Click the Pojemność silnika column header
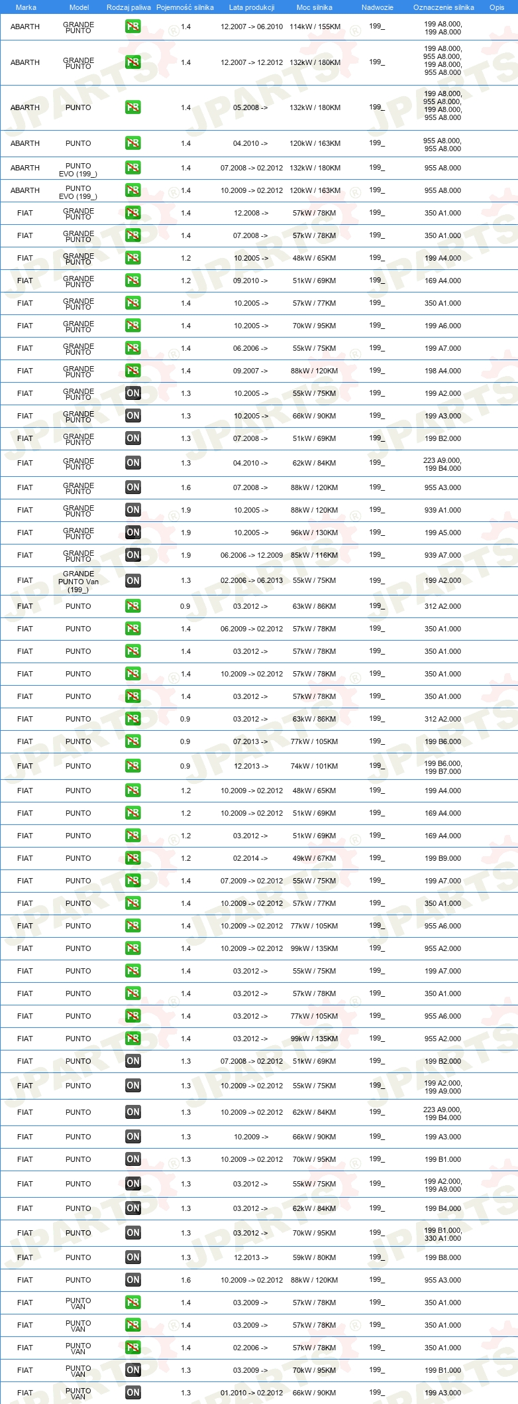The height and width of the screenshot is (1404, 518). (x=185, y=7)
